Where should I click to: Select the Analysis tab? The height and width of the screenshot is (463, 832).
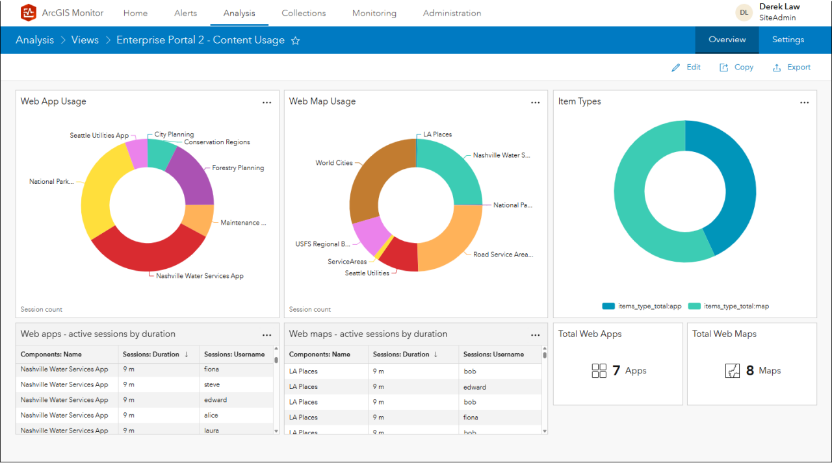pos(239,13)
